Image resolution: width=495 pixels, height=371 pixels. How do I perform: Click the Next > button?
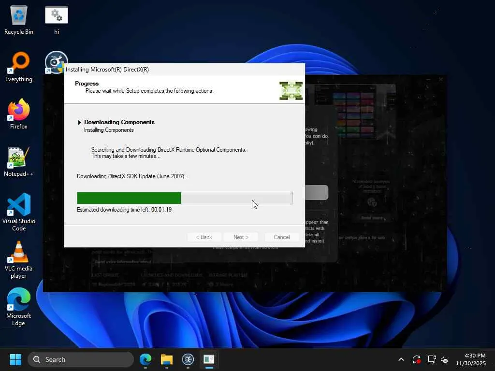[241, 237]
